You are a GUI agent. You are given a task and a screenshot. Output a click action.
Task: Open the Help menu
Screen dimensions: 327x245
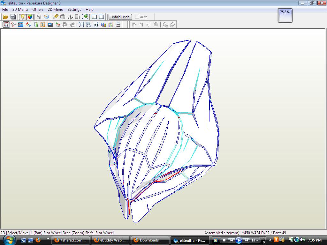pos(89,10)
